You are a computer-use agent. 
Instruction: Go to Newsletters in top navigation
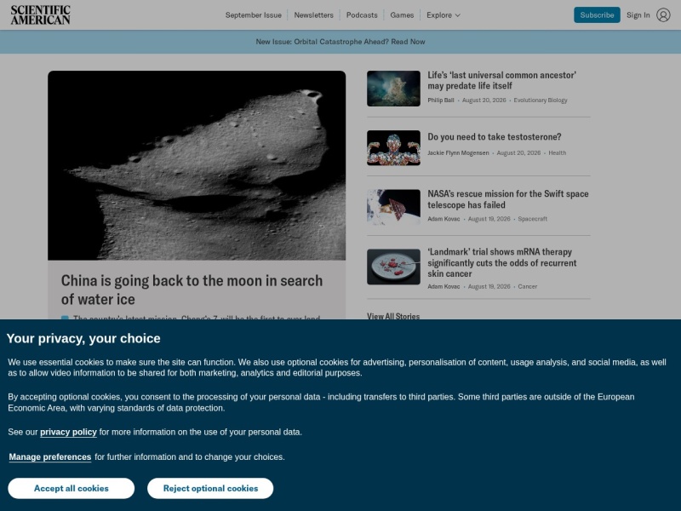tap(313, 14)
